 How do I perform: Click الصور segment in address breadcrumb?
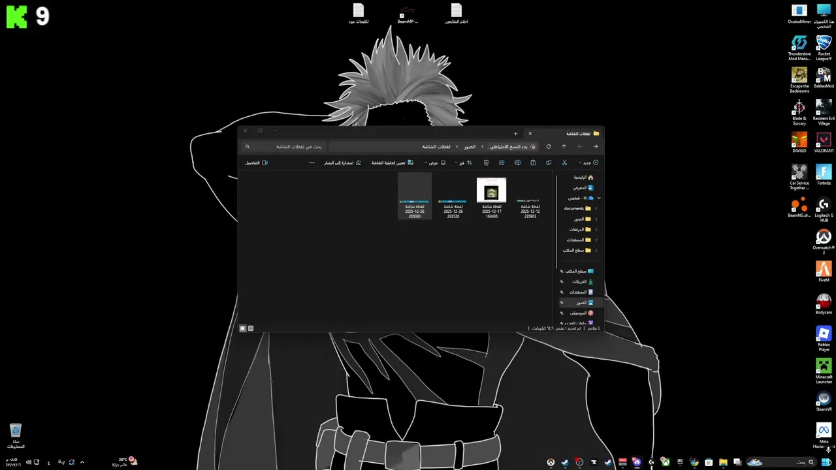pos(470,146)
